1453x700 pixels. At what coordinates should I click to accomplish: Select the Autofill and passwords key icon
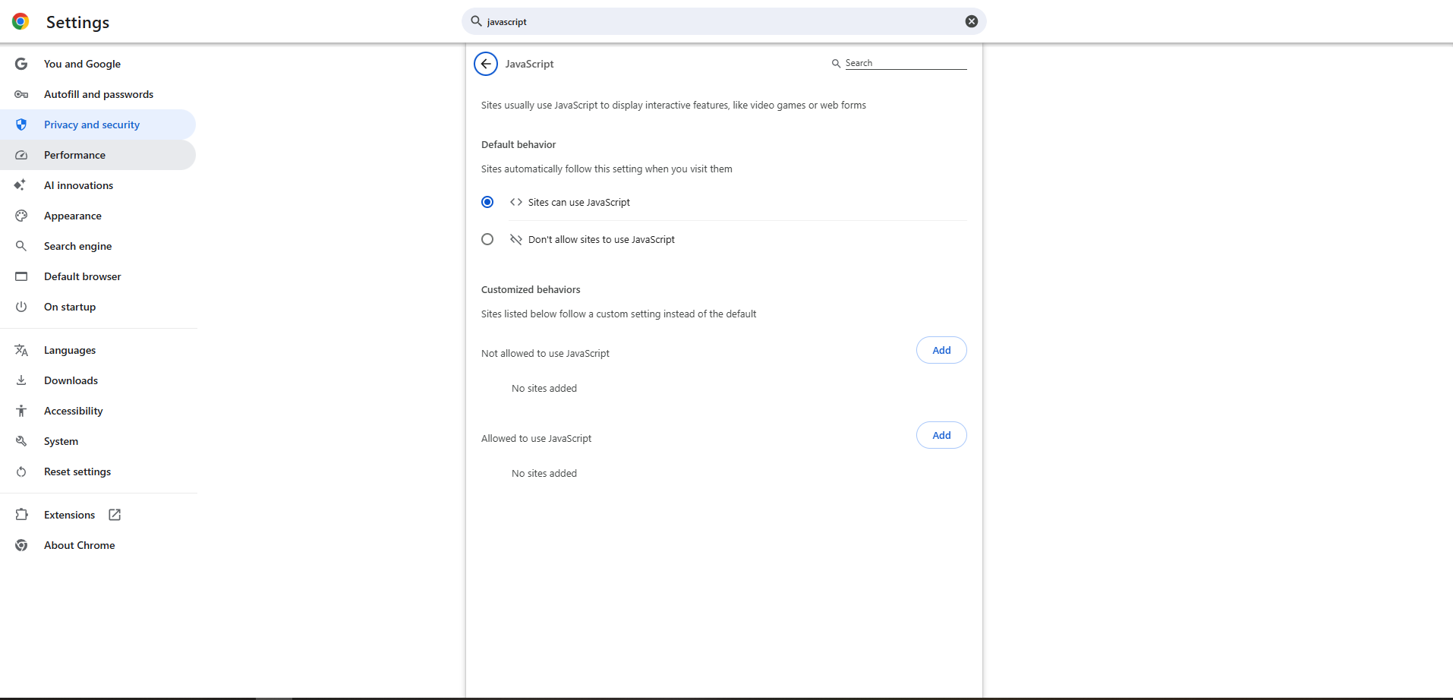tap(21, 94)
